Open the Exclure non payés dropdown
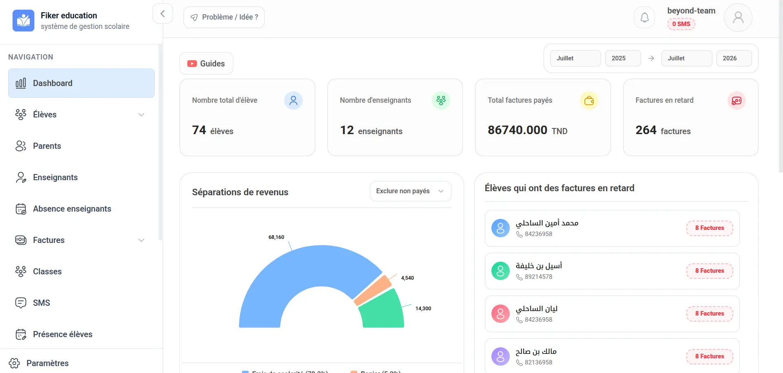 410,191
